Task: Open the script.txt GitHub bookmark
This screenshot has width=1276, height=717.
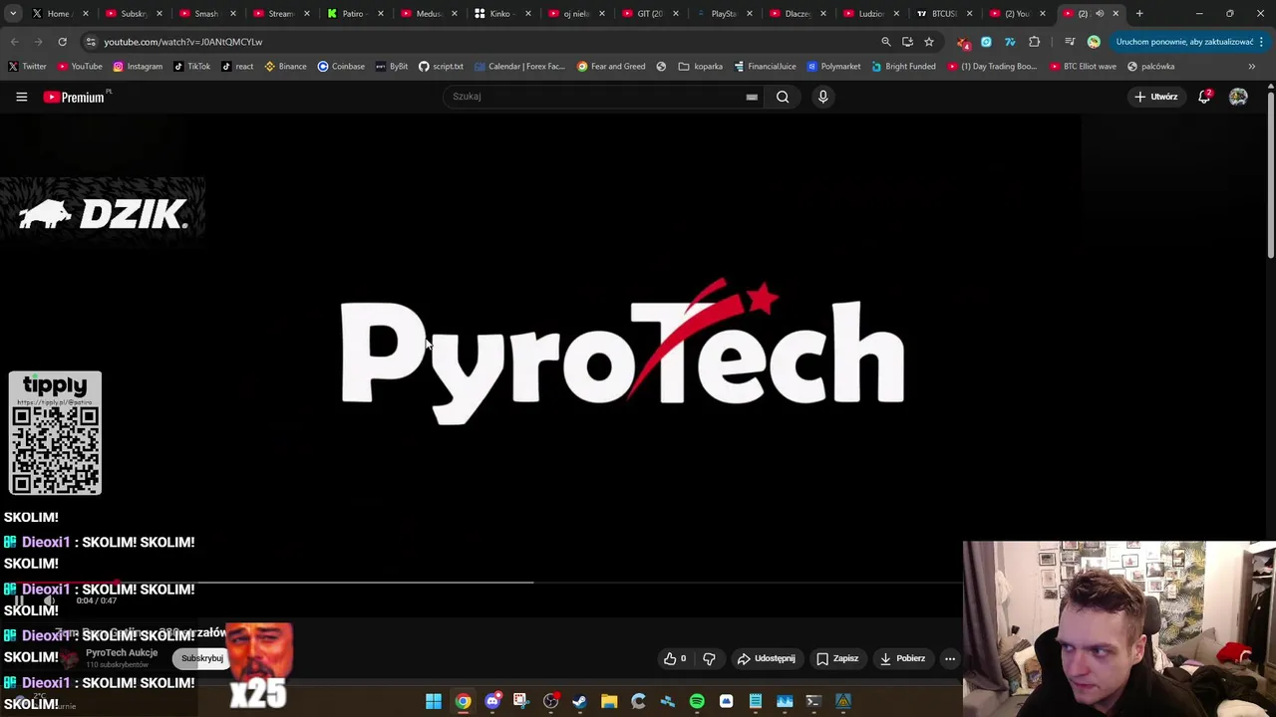Action: tap(441, 67)
